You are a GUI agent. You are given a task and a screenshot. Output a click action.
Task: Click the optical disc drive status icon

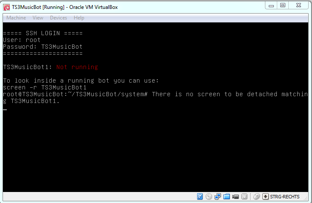pos(209,197)
